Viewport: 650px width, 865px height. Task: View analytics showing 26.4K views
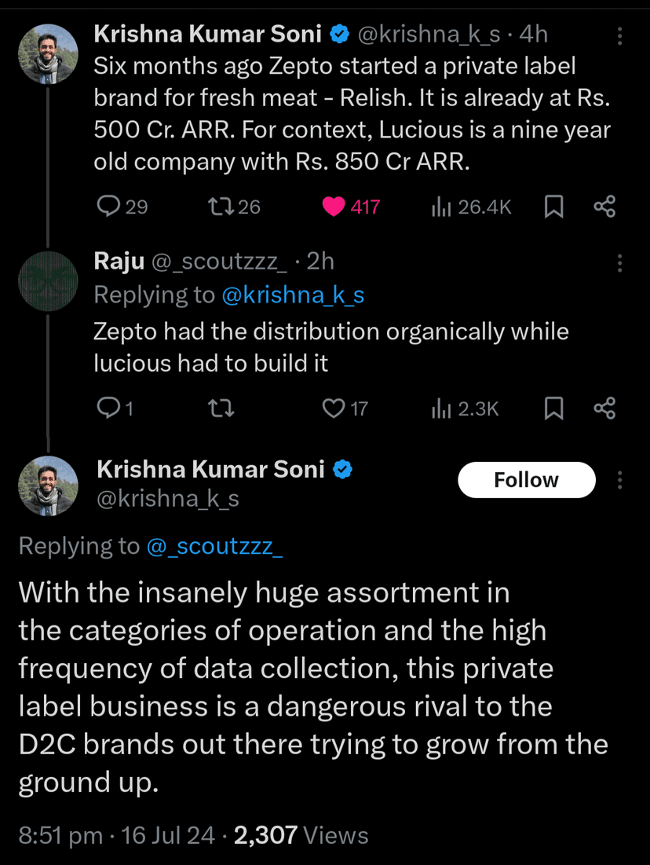click(442, 207)
